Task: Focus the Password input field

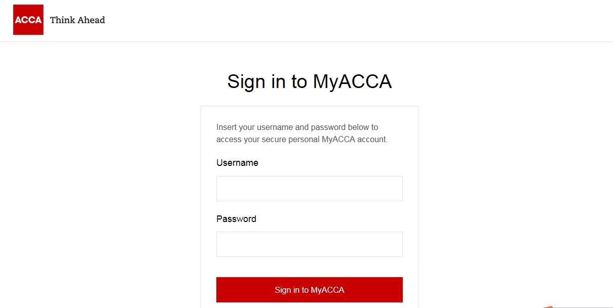Action: click(x=310, y=244)
